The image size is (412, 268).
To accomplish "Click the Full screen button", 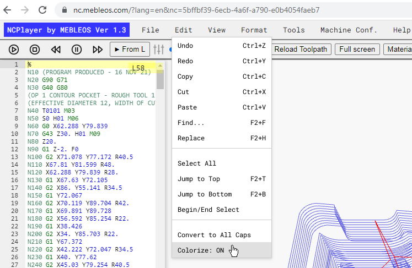I will pyautogui.click(x=357, y=50).
